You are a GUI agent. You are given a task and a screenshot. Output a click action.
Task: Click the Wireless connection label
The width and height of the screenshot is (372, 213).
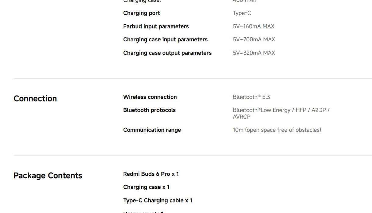(150, 97)
